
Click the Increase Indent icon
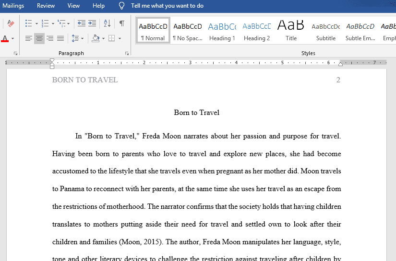[92, 23]
